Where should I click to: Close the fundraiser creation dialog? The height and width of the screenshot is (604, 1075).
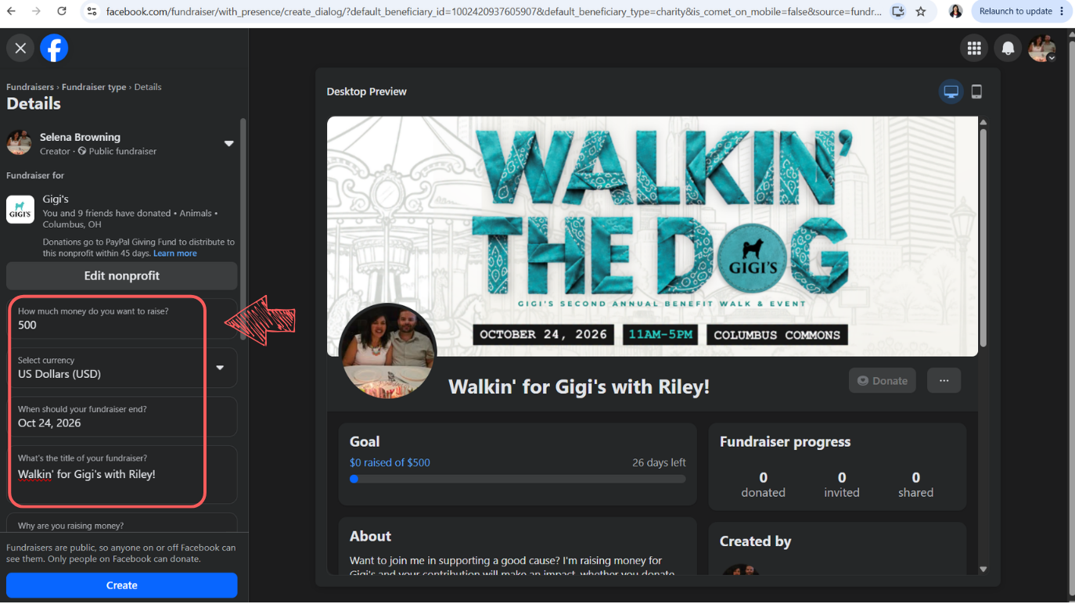click(x=20, y=49)
